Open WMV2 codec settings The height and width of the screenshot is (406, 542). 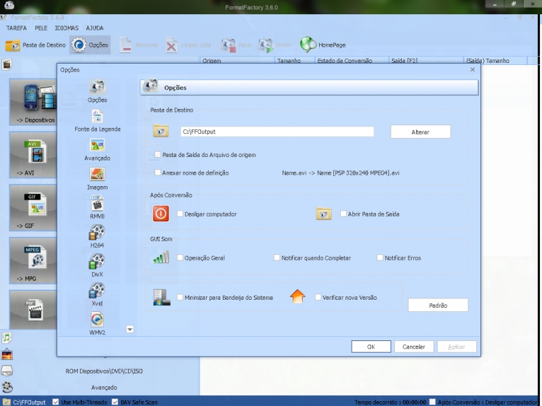pyautogui.click(x=97, y=323)
